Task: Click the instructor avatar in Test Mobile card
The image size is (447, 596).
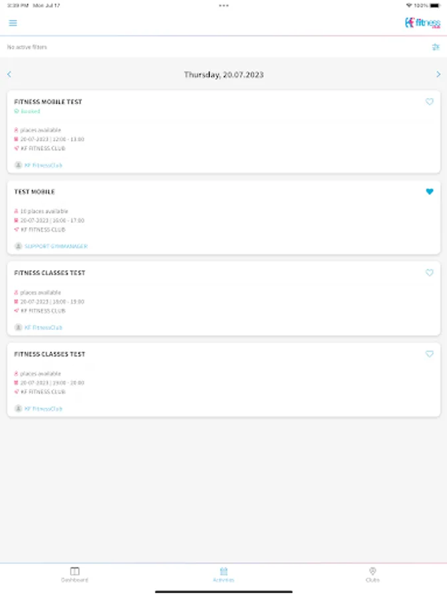Action: point(19,246)
